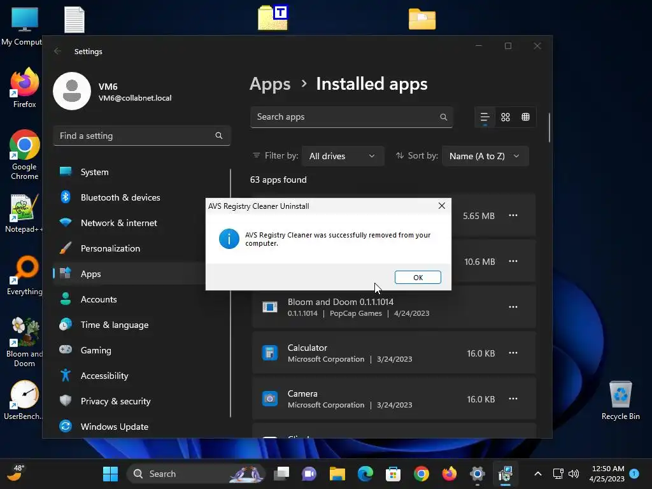
Task: Switch to the uninstaller taskbar icon
Action: (x=505, y=474)
